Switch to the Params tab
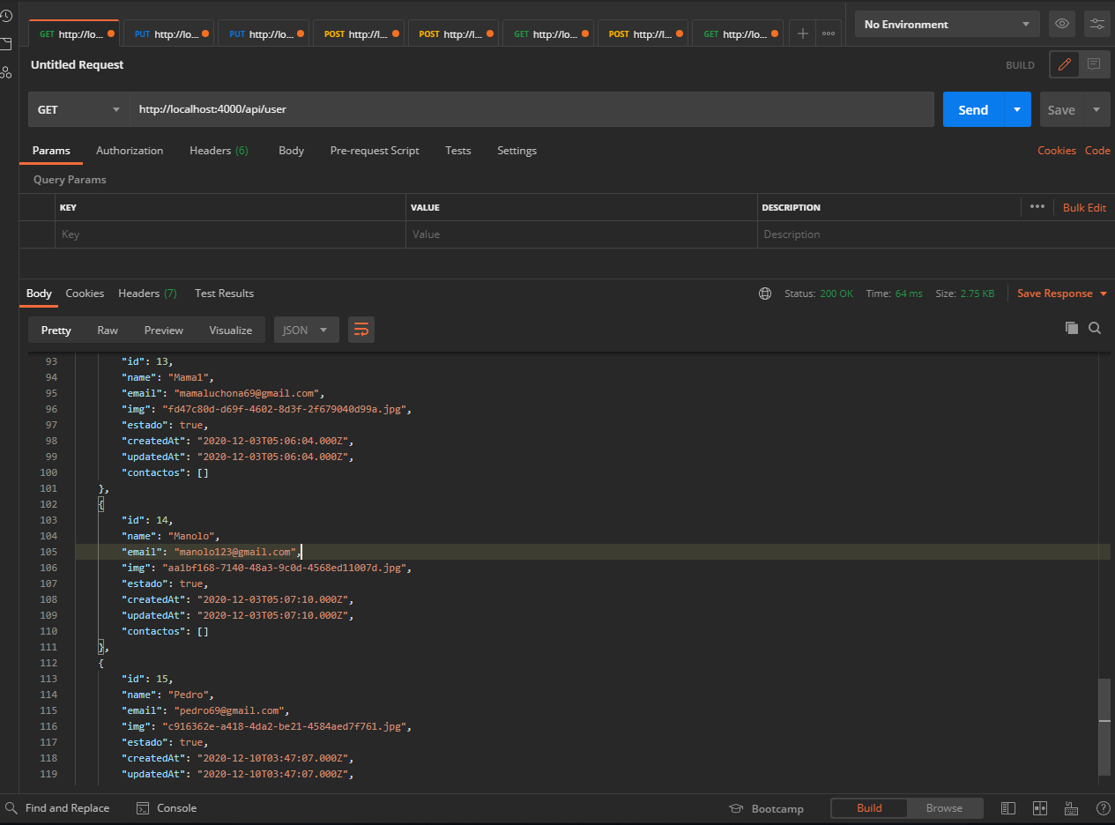Image resolution: width=1115 pixels, height=825 pixels. click(x=51, y=151)
